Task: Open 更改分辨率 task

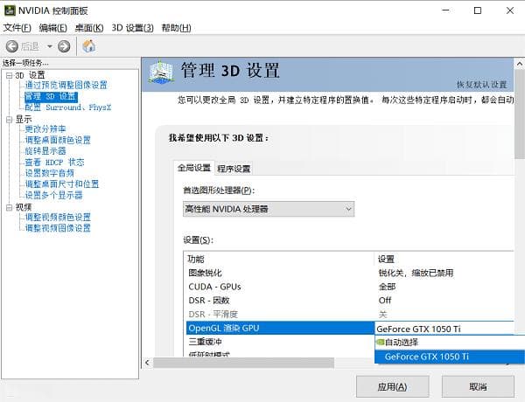Action: coord(45,128)
